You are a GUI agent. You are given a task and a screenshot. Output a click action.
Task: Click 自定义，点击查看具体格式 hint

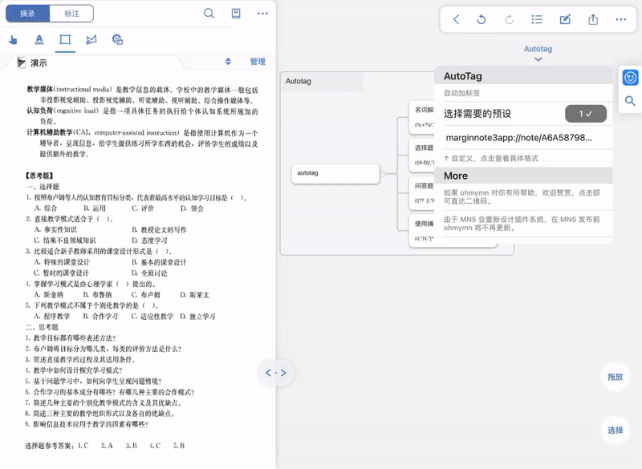point(491,158)
